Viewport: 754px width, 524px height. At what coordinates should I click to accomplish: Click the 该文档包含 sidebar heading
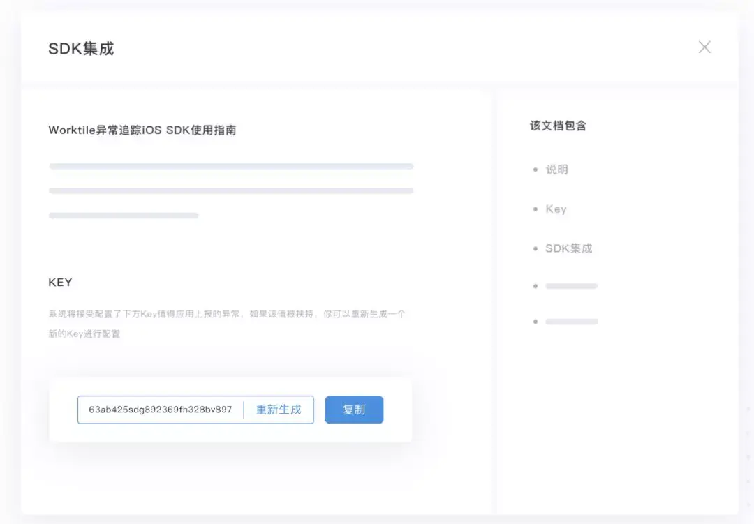[x=559, y=126]
